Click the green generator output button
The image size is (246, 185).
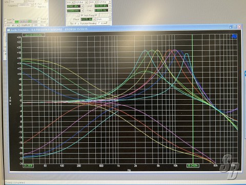[17, 22]
